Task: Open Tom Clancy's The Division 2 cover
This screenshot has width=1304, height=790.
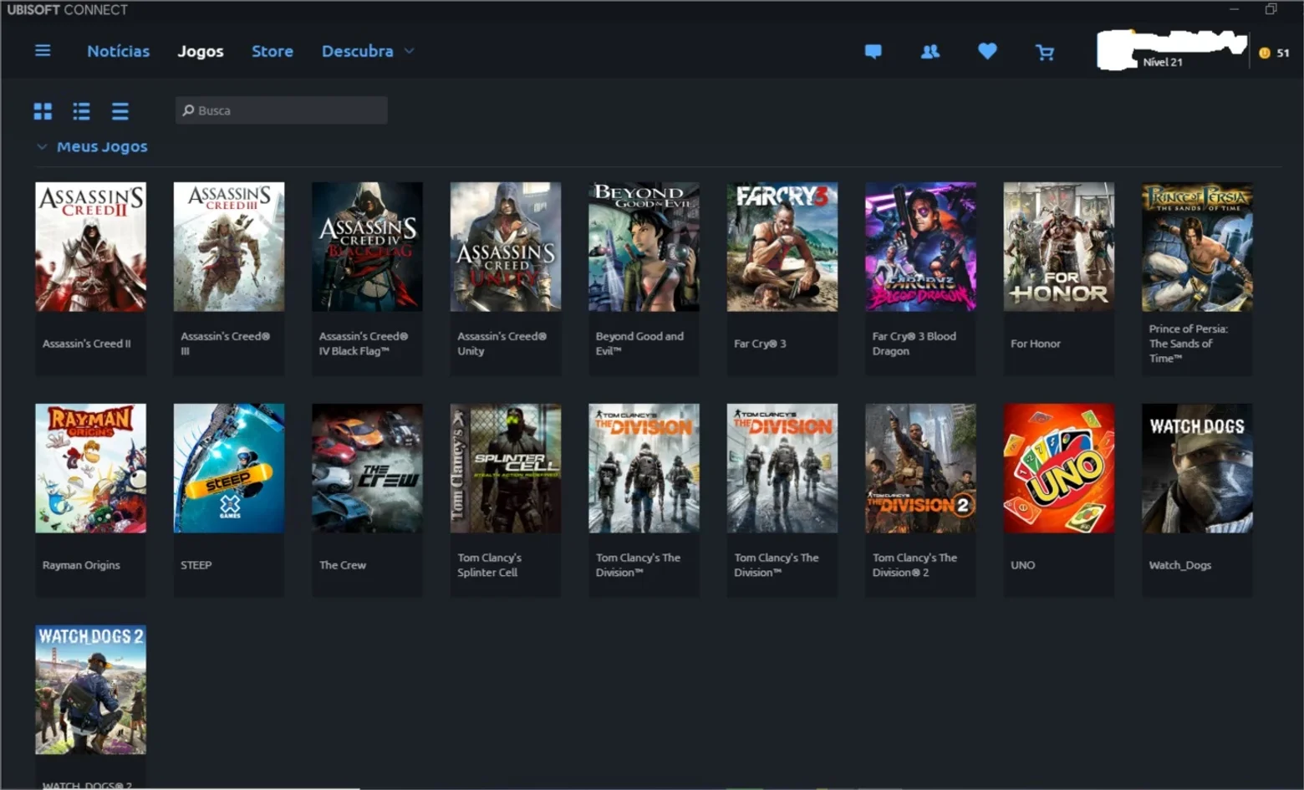Action: point(920,468)
